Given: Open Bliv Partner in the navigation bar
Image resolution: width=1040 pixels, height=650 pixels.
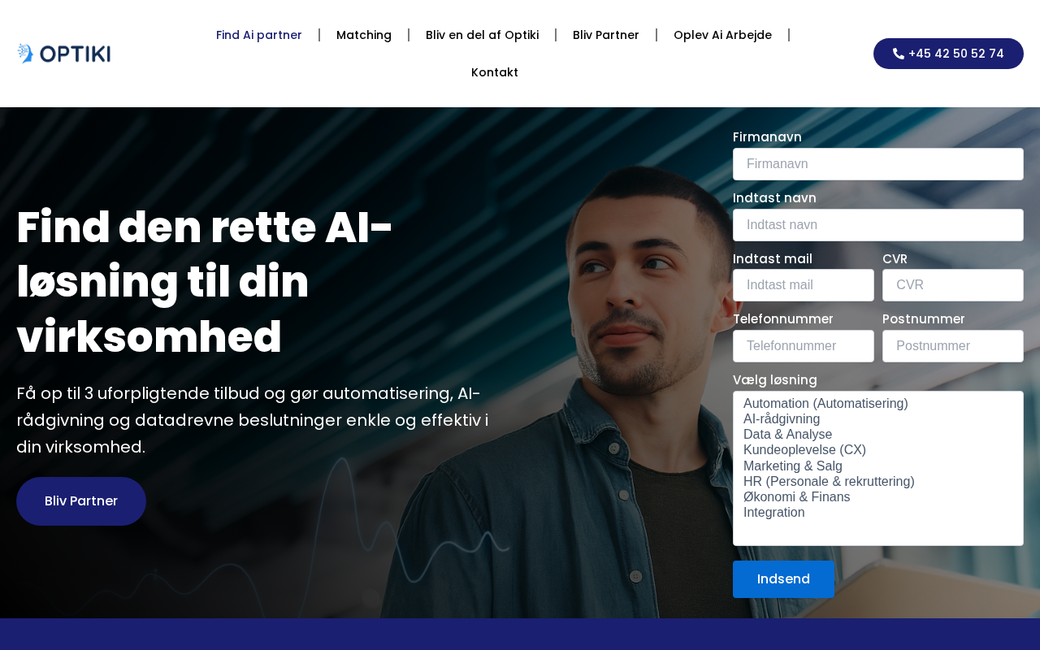Looking at the screenshot, I should (605, 35).
